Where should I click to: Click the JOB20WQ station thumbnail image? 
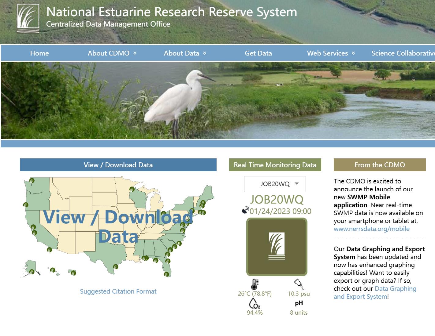(277, 247)
